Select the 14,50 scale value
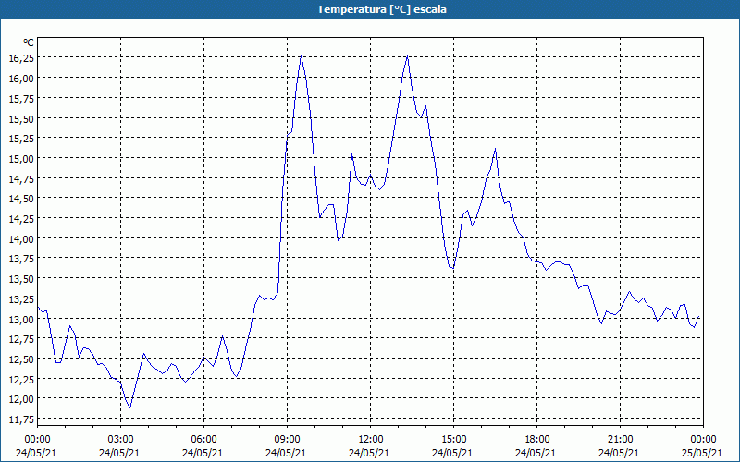Screen dimensions: 740x462 [x=21, y=199]
